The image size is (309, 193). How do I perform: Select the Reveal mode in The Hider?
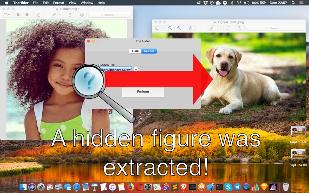(149, 51)
